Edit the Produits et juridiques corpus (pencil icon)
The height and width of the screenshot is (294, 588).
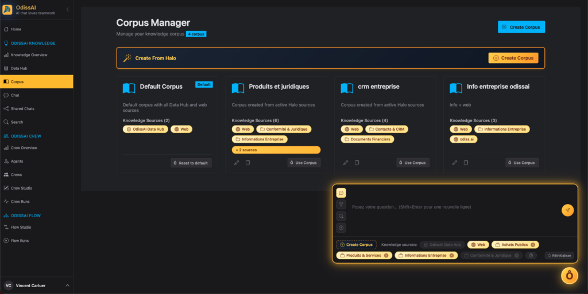(237, 163)
